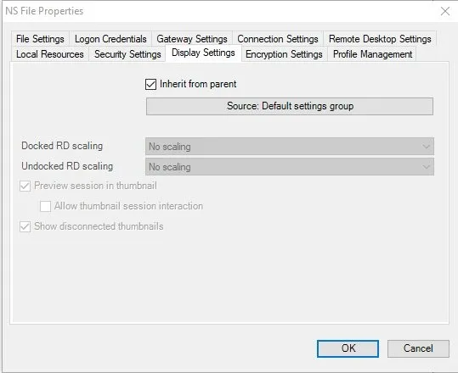The width and height of the screenshot is (458, 373).
Task: Uncheck the Inherit from parent checkbox
Action: coord(150,85)
